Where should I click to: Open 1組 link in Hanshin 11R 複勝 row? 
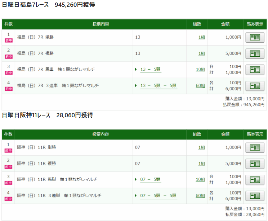pyautogui.click(x=202, y=164)
